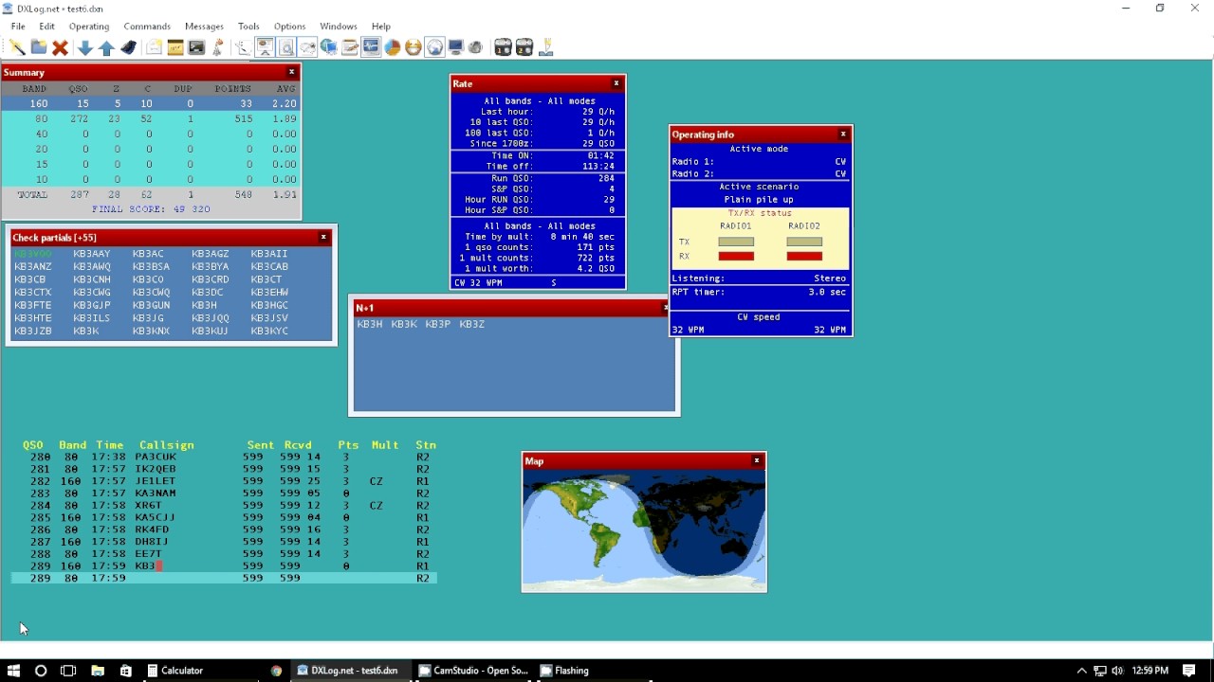
Task: Close the Map window
Action: (757, 460)
